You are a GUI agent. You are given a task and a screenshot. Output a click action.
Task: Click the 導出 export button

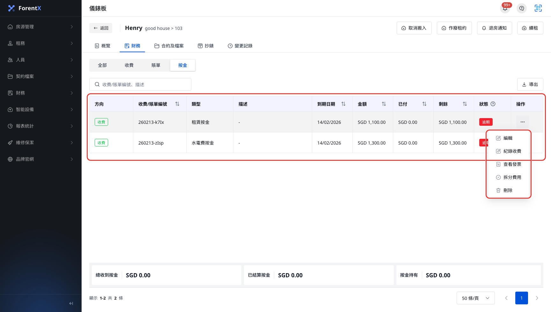click(530, 84)
